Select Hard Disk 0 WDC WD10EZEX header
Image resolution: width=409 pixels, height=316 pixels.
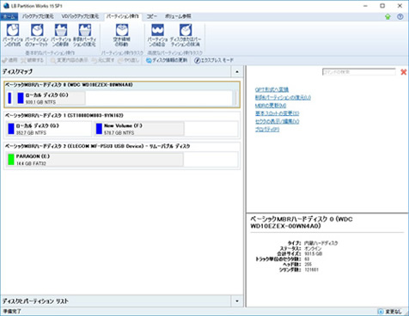click(69, 85)
